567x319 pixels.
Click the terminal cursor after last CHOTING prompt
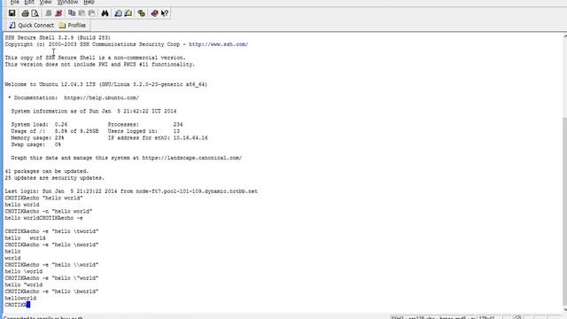[28, 305]
